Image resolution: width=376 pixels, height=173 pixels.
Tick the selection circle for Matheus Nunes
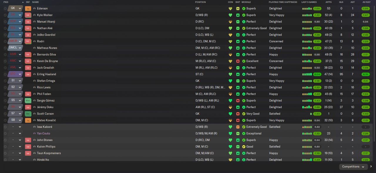click(5, 48)
